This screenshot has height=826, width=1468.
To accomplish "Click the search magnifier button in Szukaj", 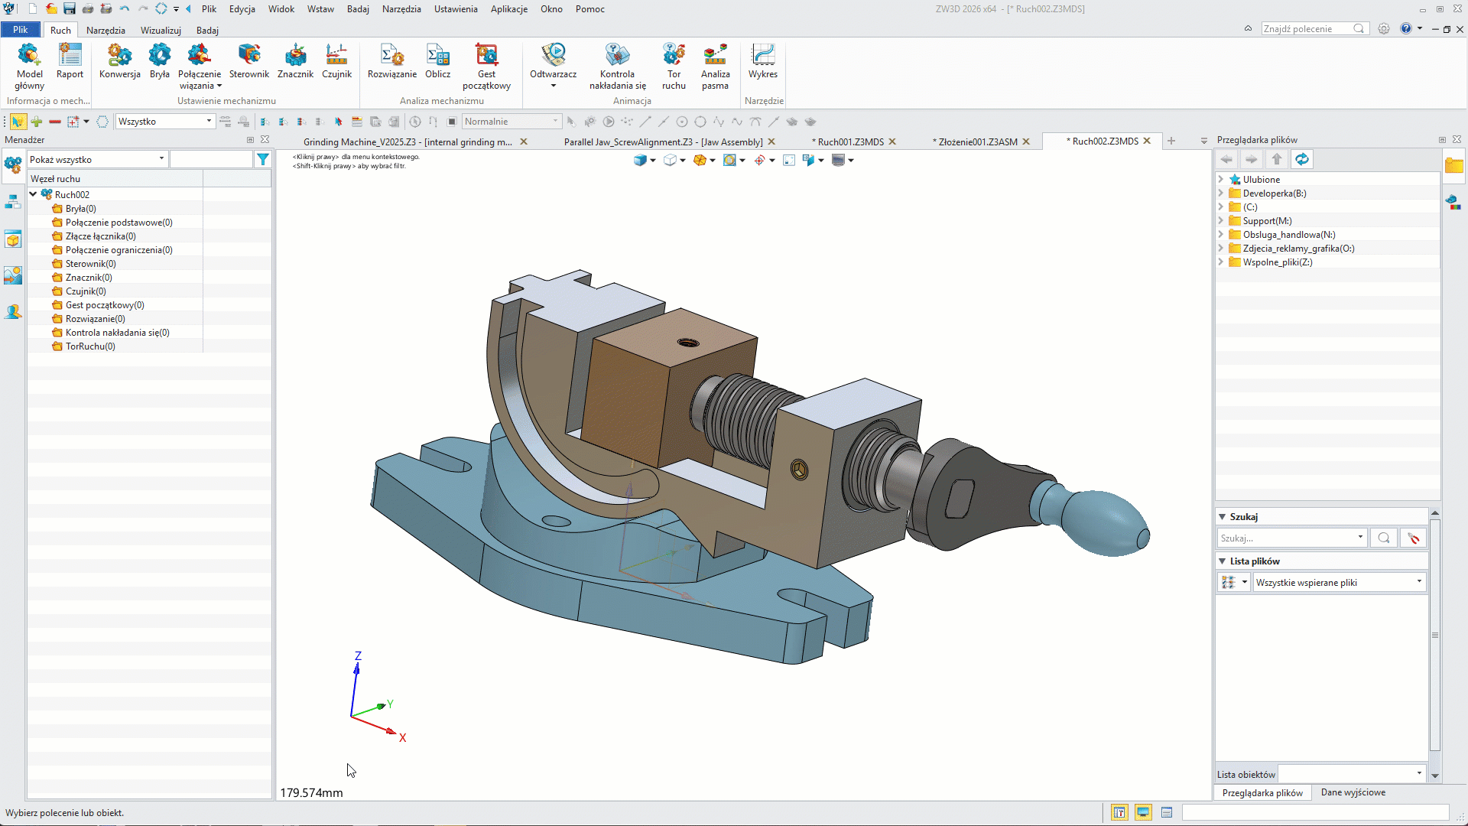I will click(x=1384, y=538).
